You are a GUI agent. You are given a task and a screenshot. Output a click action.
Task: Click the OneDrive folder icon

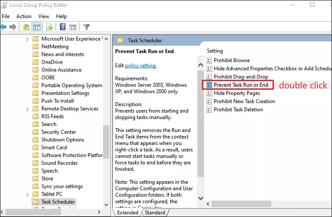coord(35,62)
